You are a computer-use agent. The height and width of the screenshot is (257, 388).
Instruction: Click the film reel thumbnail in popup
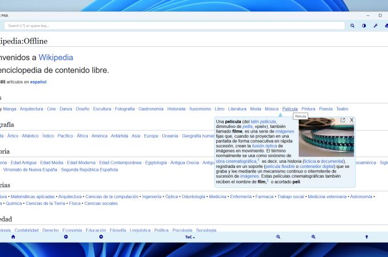click(326, 138)
